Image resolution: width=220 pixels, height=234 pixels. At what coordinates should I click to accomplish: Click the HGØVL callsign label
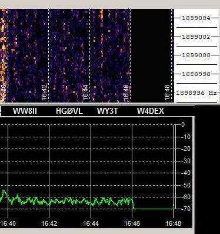pos(69,111)
